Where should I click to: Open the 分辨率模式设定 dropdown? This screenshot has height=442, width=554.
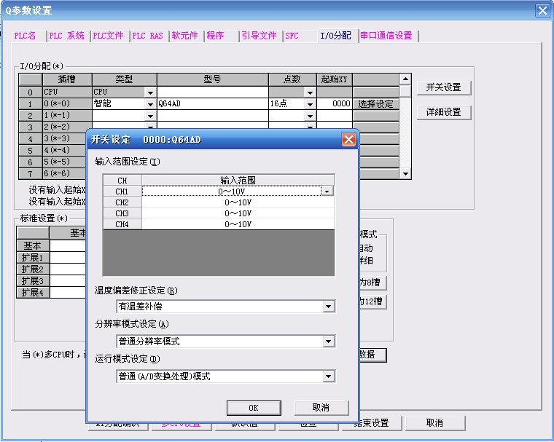[329, 342]
